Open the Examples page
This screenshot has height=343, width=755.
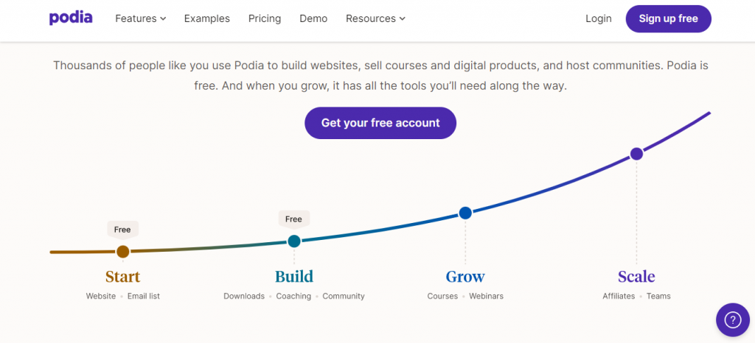click(x=207, y=18)
